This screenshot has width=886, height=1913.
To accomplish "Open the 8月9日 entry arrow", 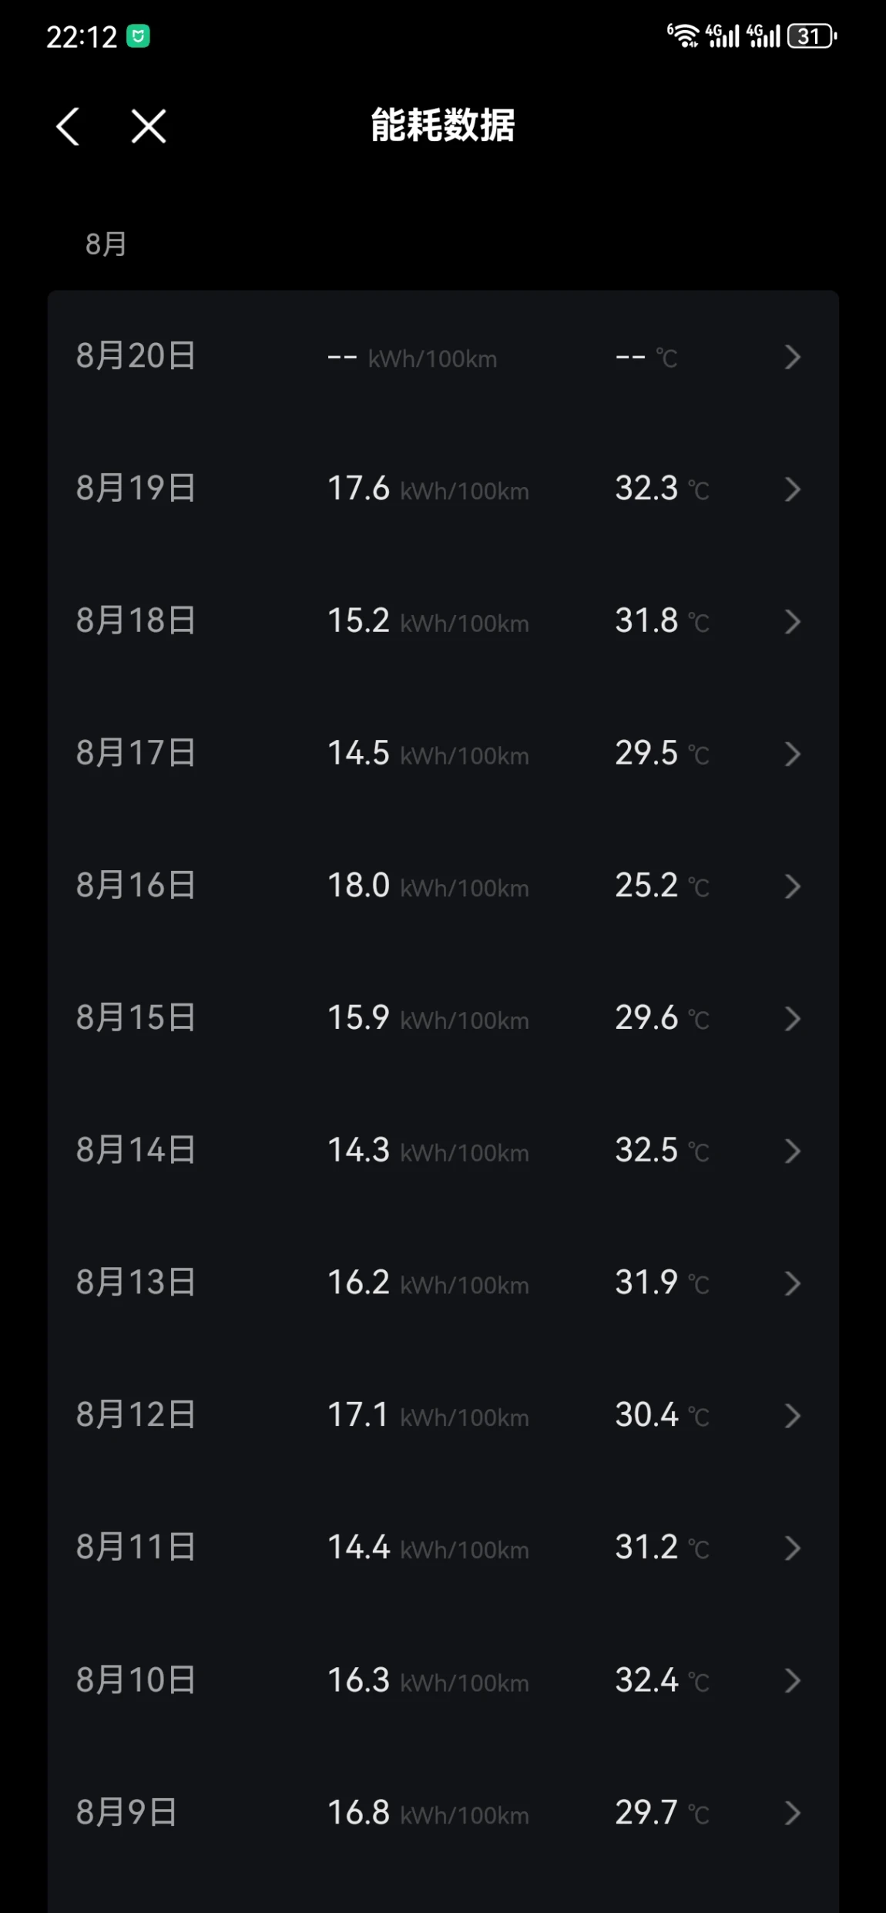I will 792,1813.
